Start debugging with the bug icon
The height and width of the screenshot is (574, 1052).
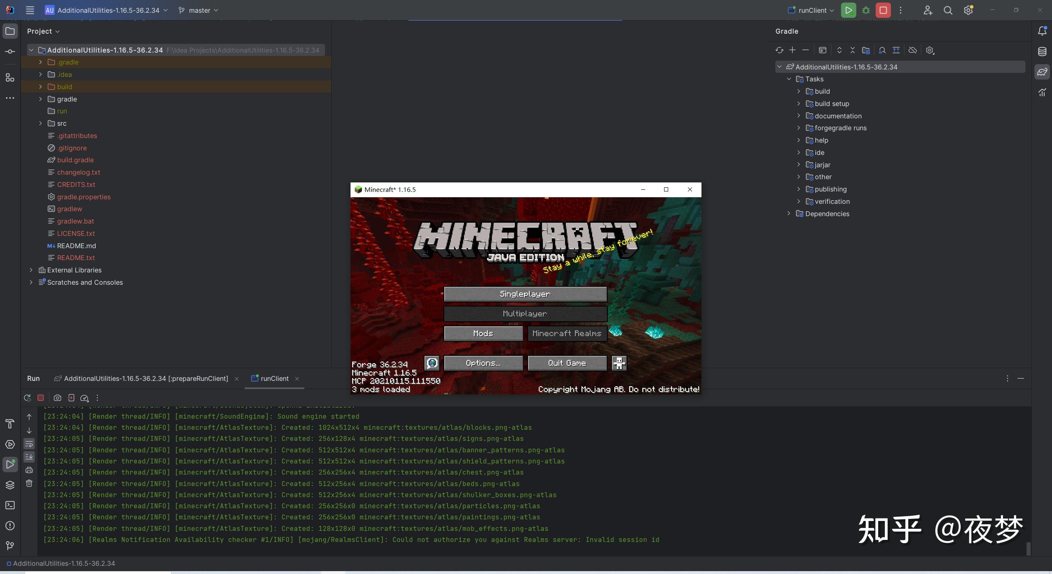(865, 10)
